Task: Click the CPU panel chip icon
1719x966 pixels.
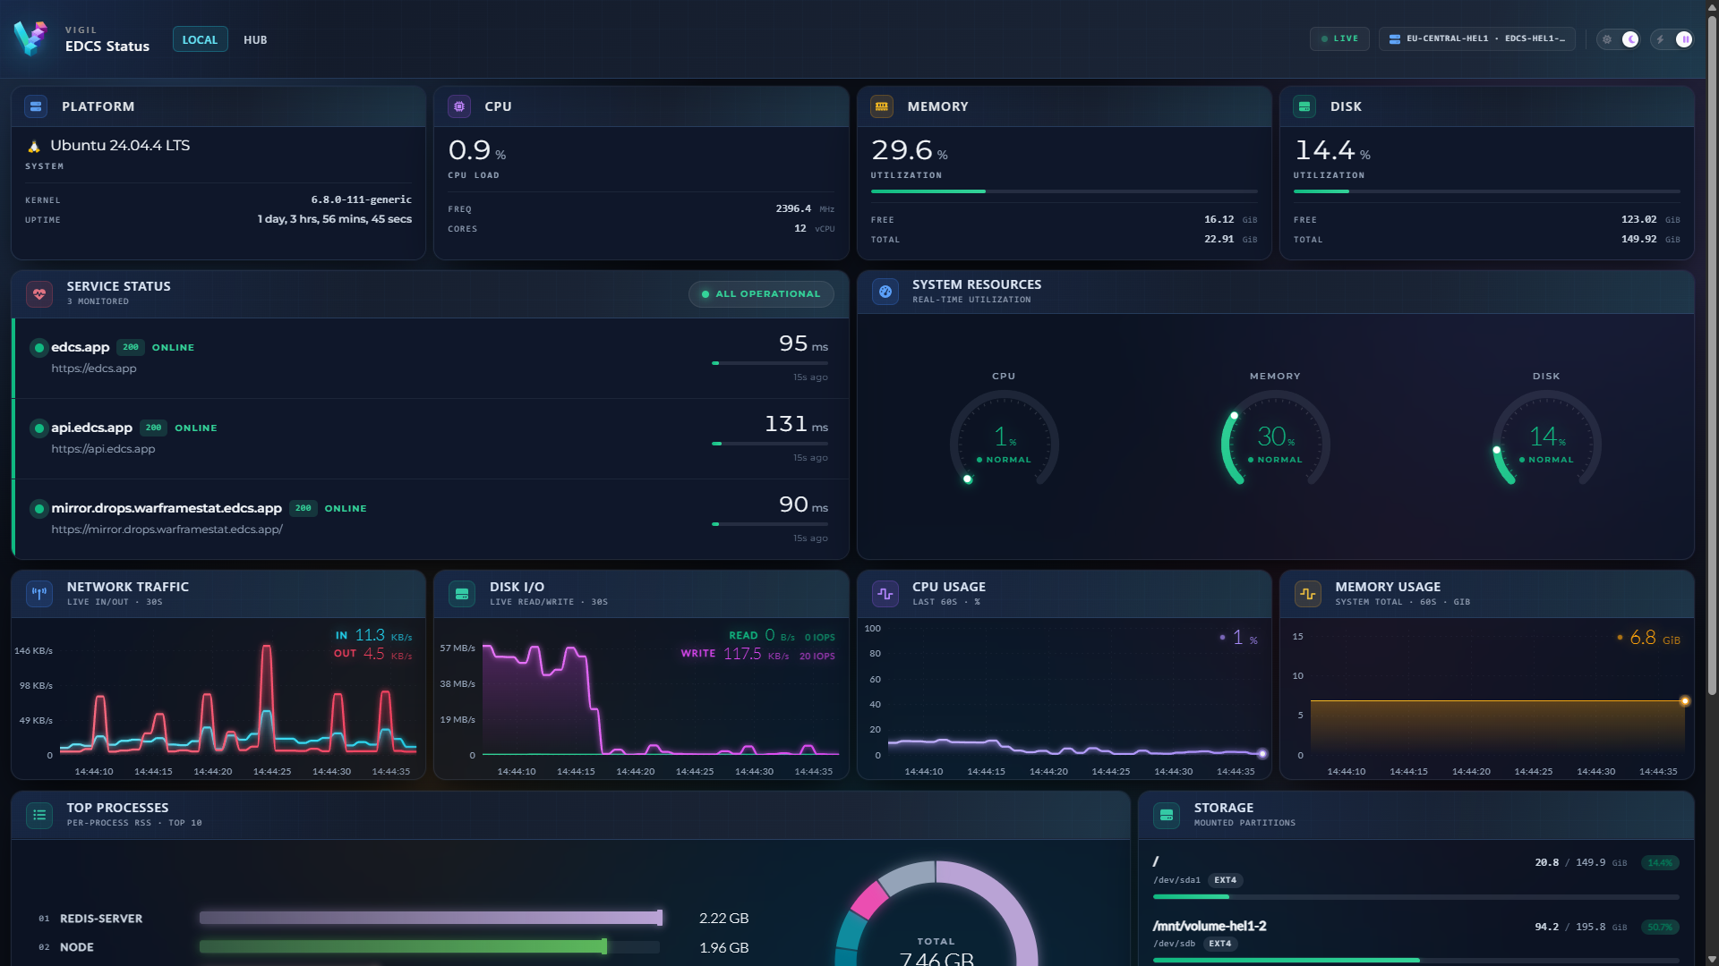Action: [x=459, y=106]
